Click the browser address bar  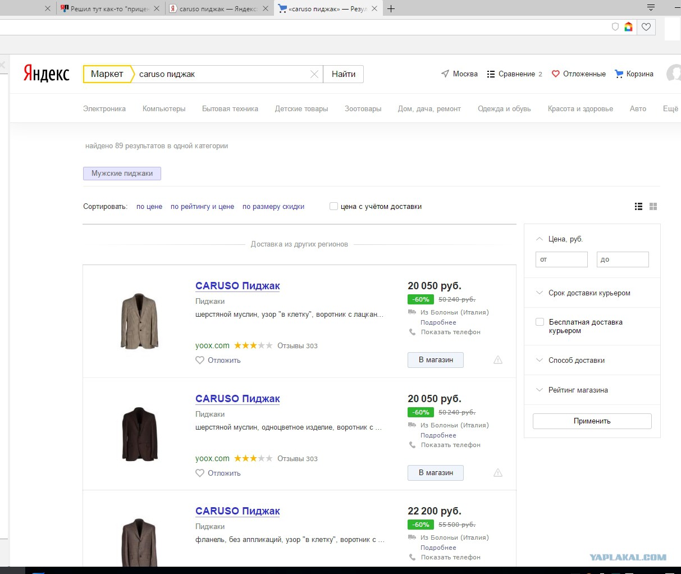pos(303,26)
